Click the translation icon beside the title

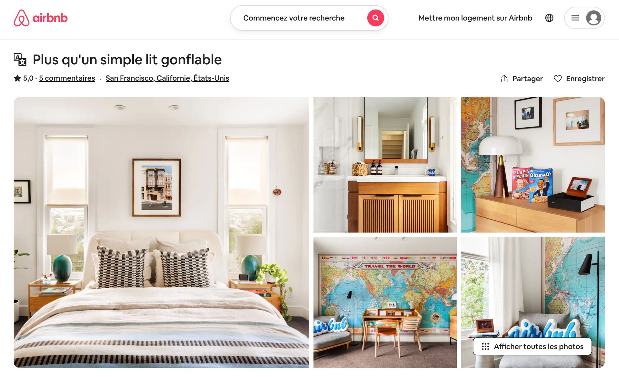pyautogui.click(x=20, y=59)
